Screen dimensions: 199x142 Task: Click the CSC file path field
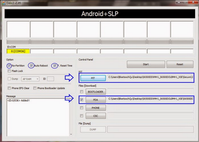[151, 116]
